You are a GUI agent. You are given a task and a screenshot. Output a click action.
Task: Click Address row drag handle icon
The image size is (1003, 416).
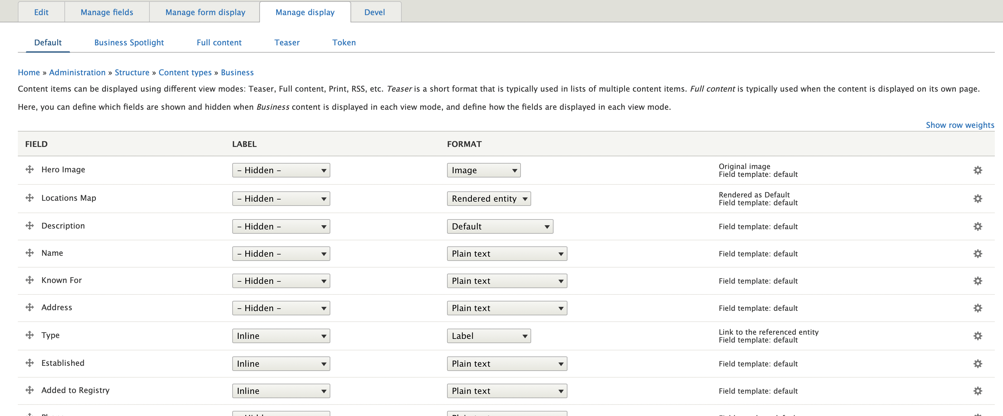pyautogui.click(x=30, y=307)
